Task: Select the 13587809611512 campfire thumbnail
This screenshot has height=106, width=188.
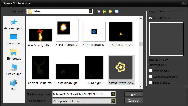Action: [121, 32]
